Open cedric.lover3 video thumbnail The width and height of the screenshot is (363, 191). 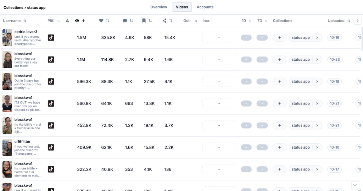pos(7,37)
